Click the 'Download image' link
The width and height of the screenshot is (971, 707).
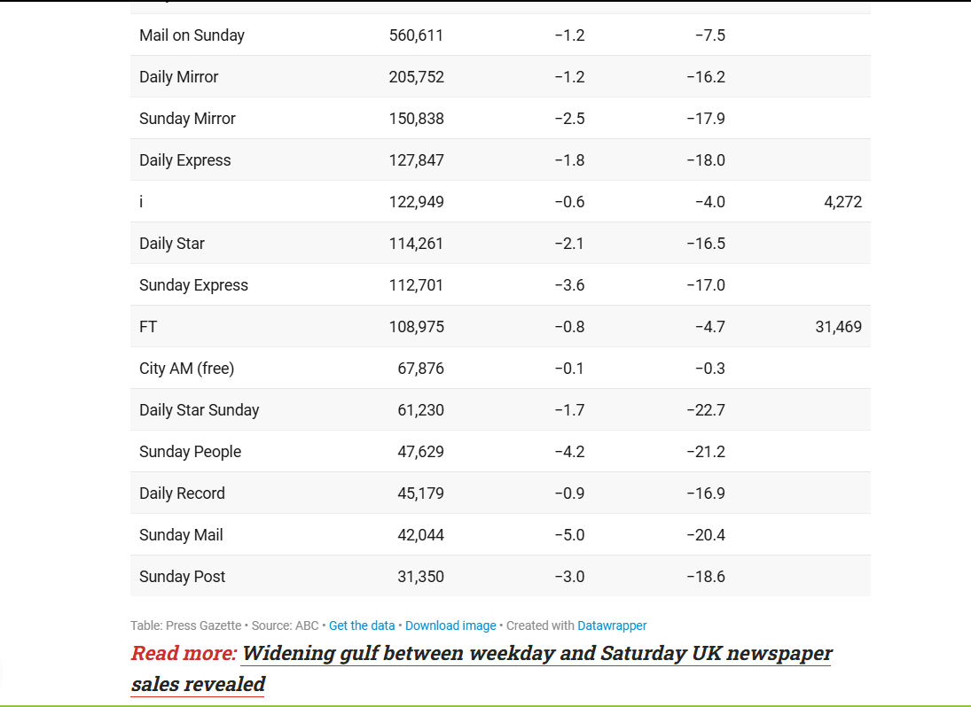point(450,625)
